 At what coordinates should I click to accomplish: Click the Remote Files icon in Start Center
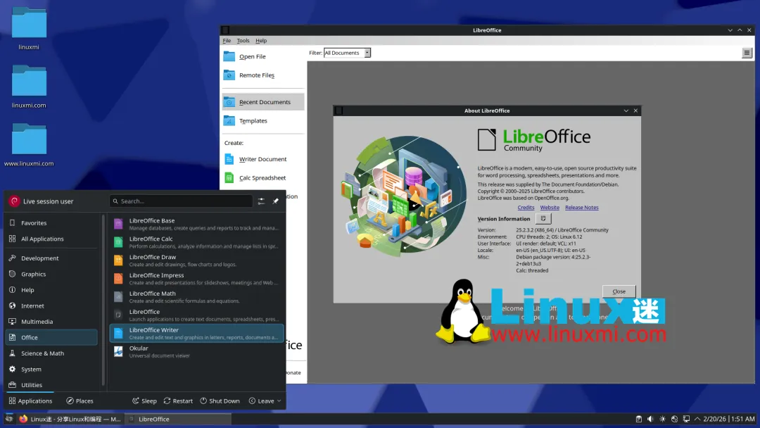229,75
